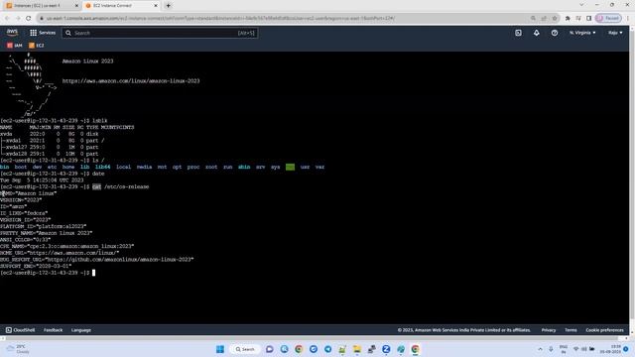635x357 pixels.
Task: Open the help question mark icon
Action: (x=554, y=33)
